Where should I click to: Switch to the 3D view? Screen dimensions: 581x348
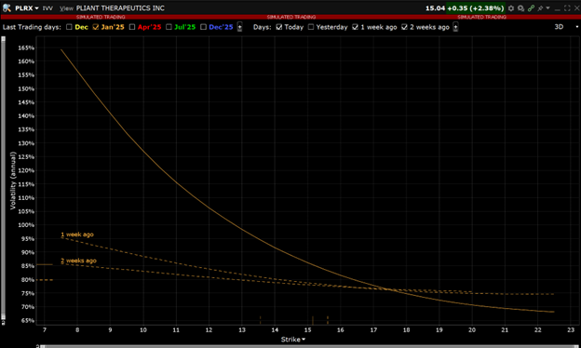559,27
